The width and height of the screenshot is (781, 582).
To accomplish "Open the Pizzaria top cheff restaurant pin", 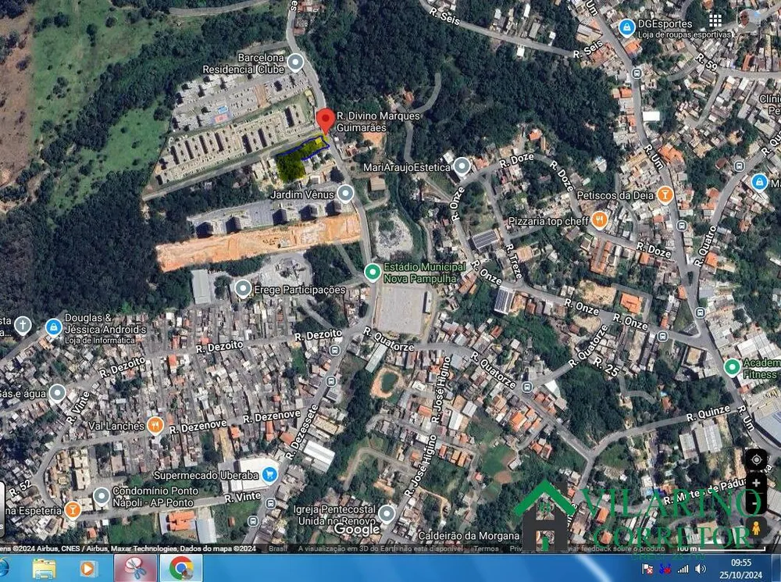I will [600, 220].
